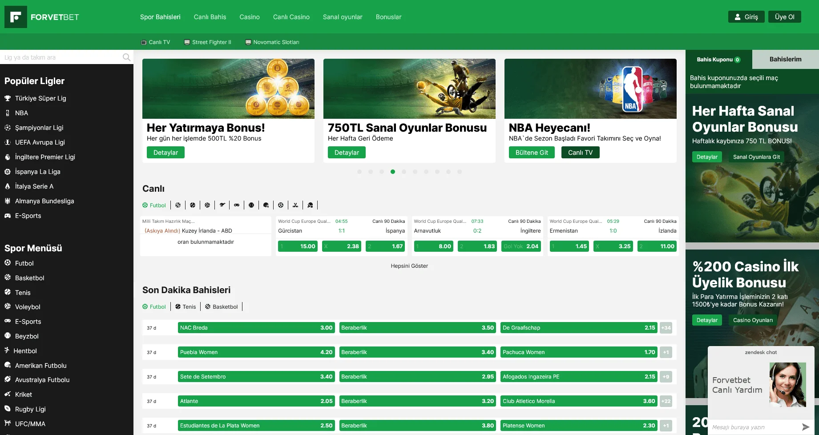The height and width of the screenshot is (435, 819).
Task: Click Bültene Git on NBA banner
Action: coord(532,153)
